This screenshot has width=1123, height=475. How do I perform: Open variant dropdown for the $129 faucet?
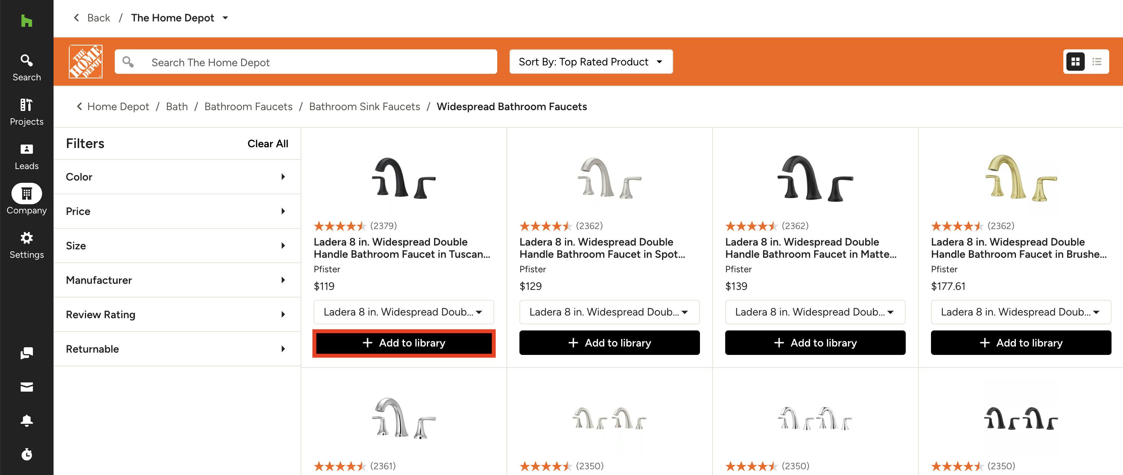pyautogui.click(x=609, y=312)
